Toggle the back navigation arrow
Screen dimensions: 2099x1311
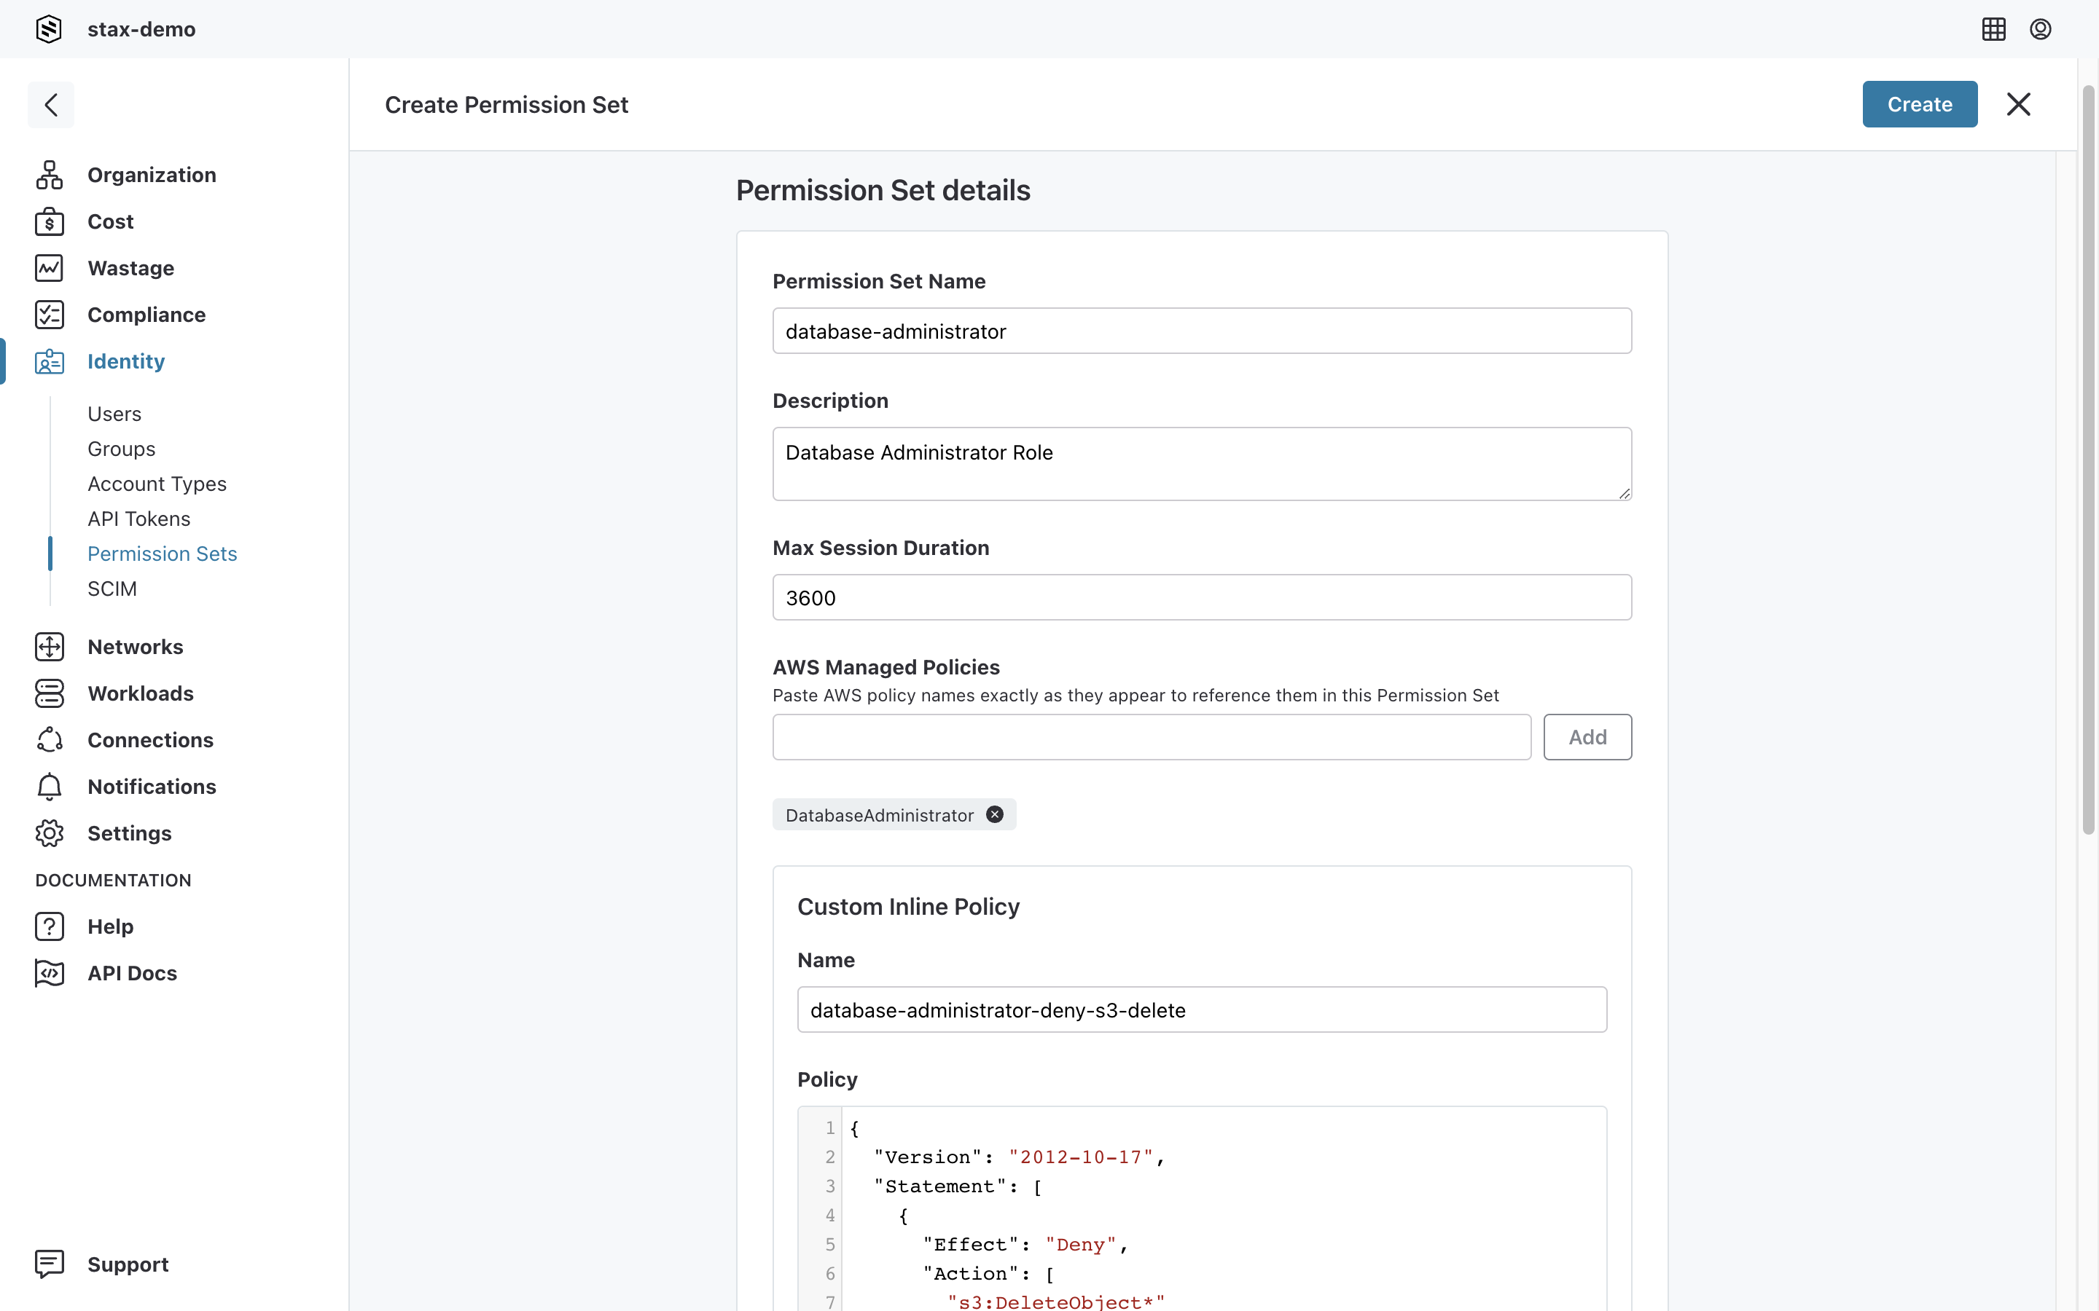click(51, 104)
